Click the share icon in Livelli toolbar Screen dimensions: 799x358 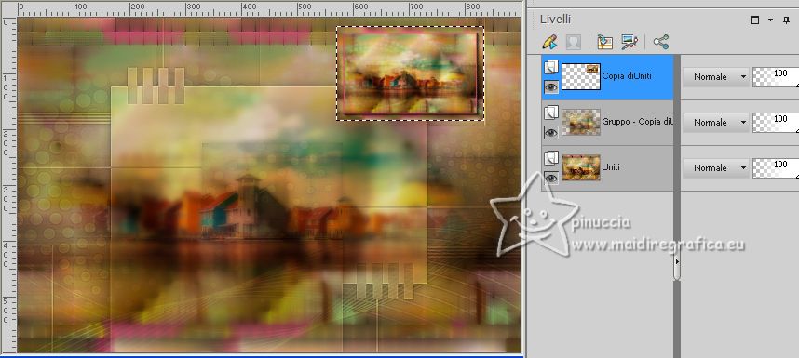click(x=661, y=42)
